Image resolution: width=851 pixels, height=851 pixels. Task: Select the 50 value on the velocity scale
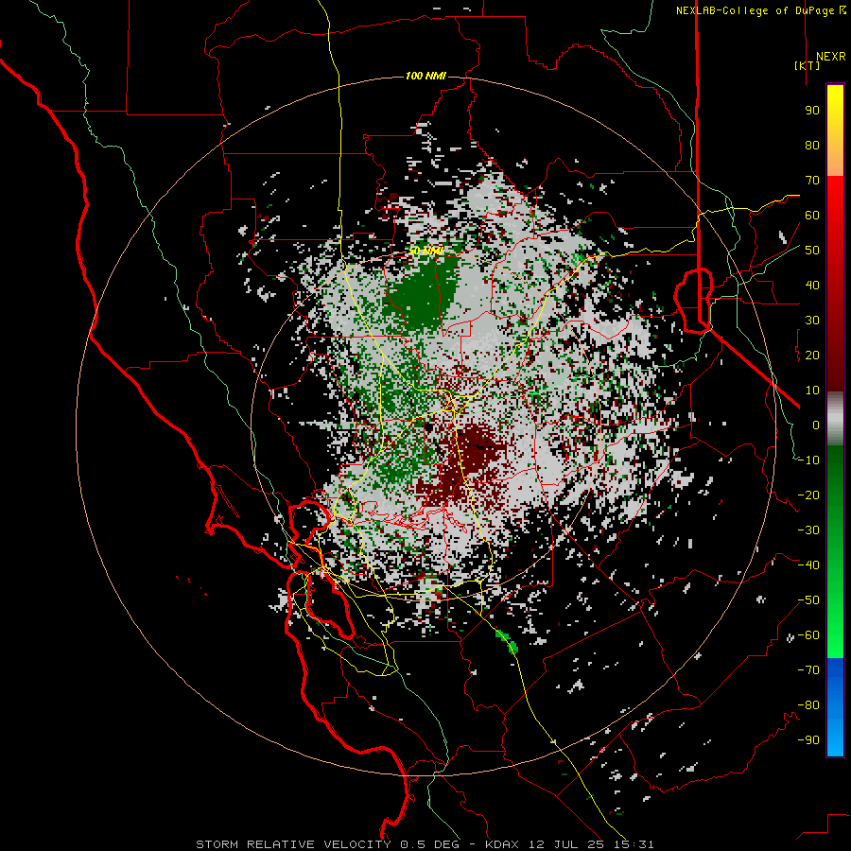(x=812, y=251)
